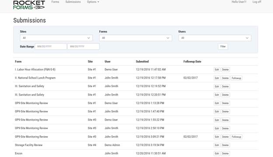This screenshot has width=273, height=157.
Task: Expand the Options dropdown menu
Action: 93,2
